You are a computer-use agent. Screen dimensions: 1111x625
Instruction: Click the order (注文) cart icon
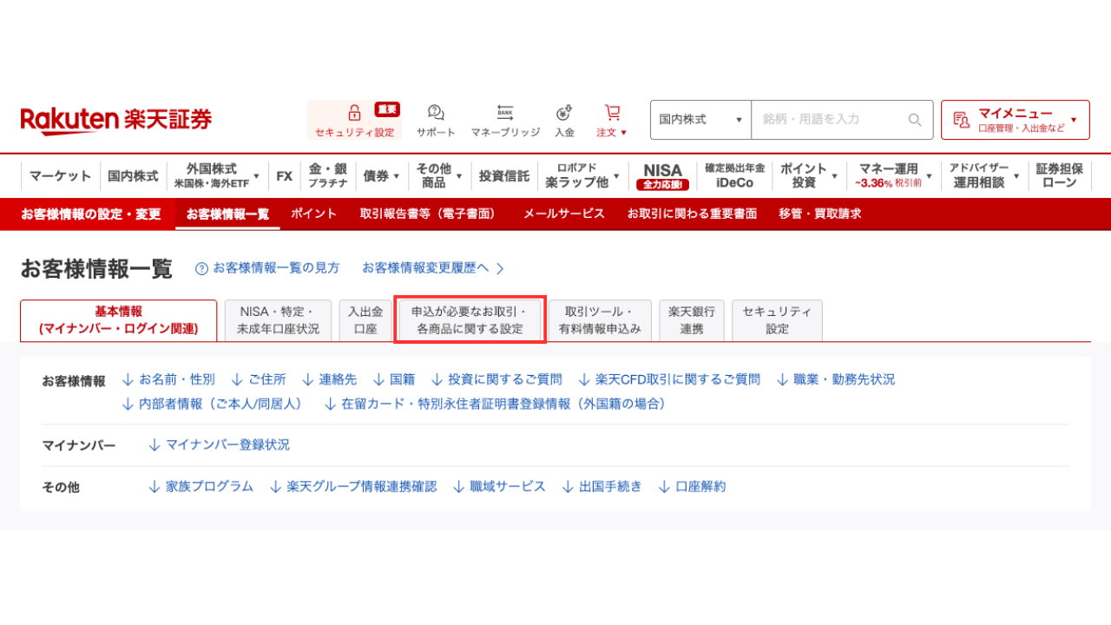click(612, 113)
